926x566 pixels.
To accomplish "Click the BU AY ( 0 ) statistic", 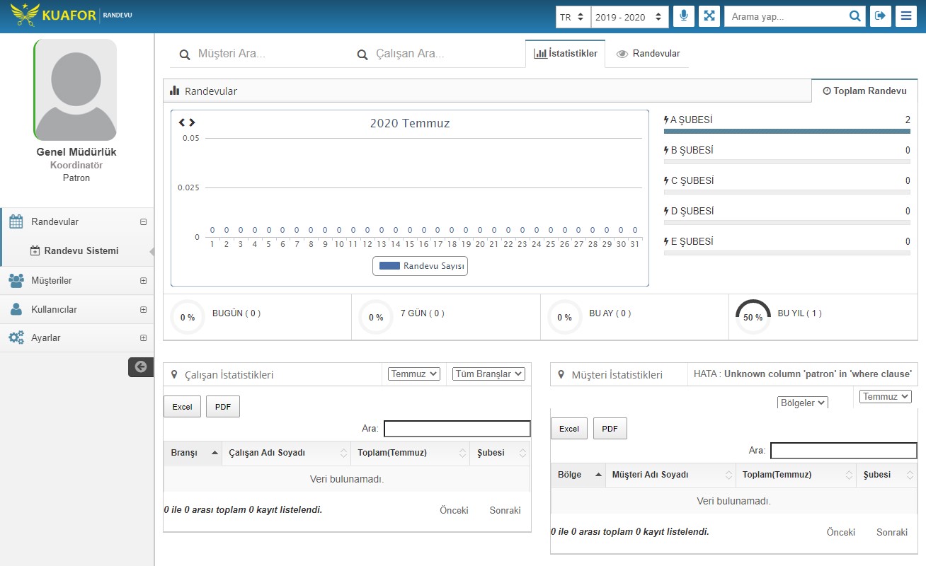I will (610, 313).
